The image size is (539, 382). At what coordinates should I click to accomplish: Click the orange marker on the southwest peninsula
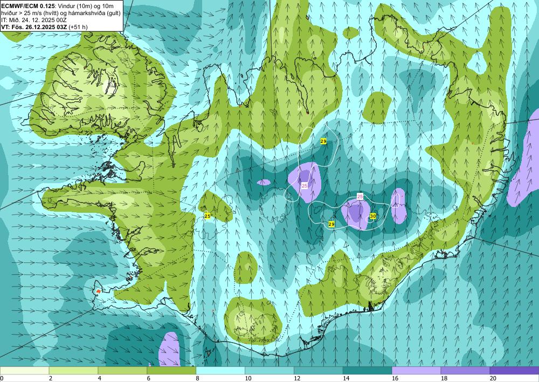(99, 291)
